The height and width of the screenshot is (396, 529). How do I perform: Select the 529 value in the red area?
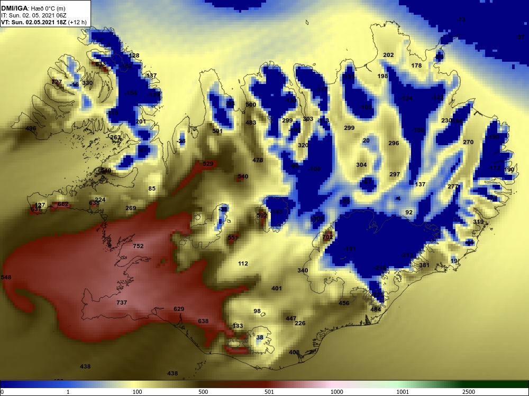(x=208, y=164)
